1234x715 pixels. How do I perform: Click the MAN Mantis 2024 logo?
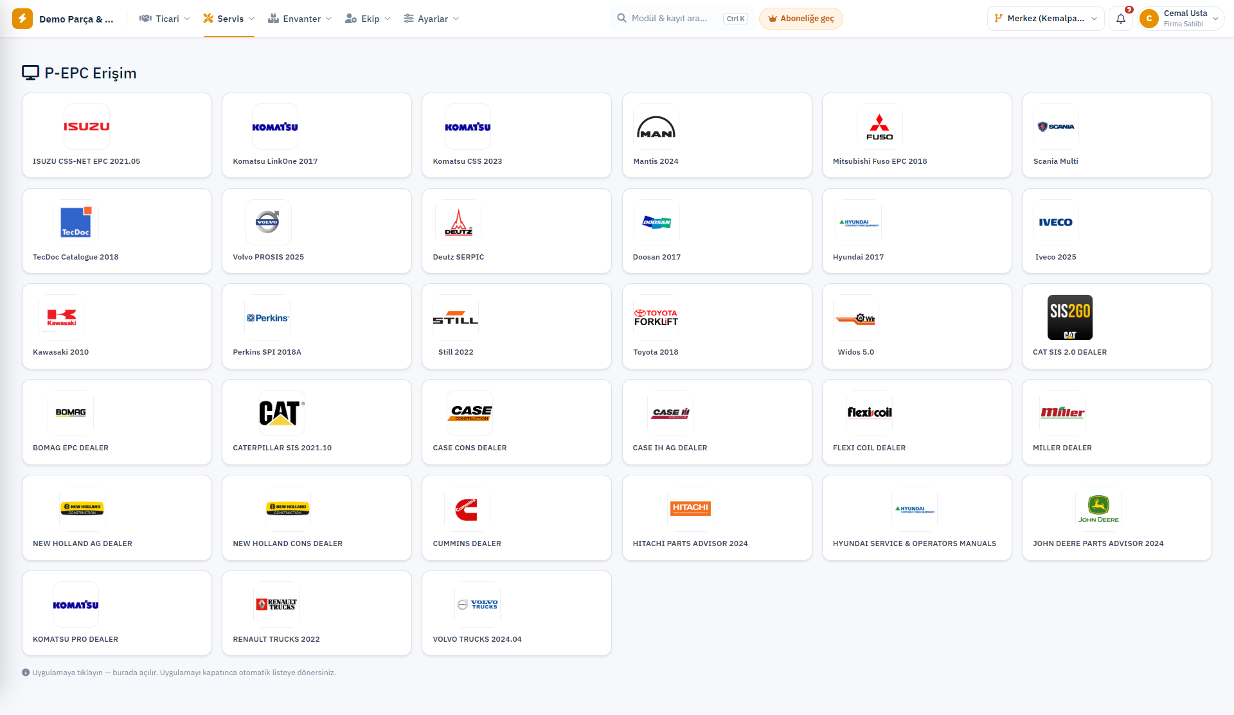(656, 127)
